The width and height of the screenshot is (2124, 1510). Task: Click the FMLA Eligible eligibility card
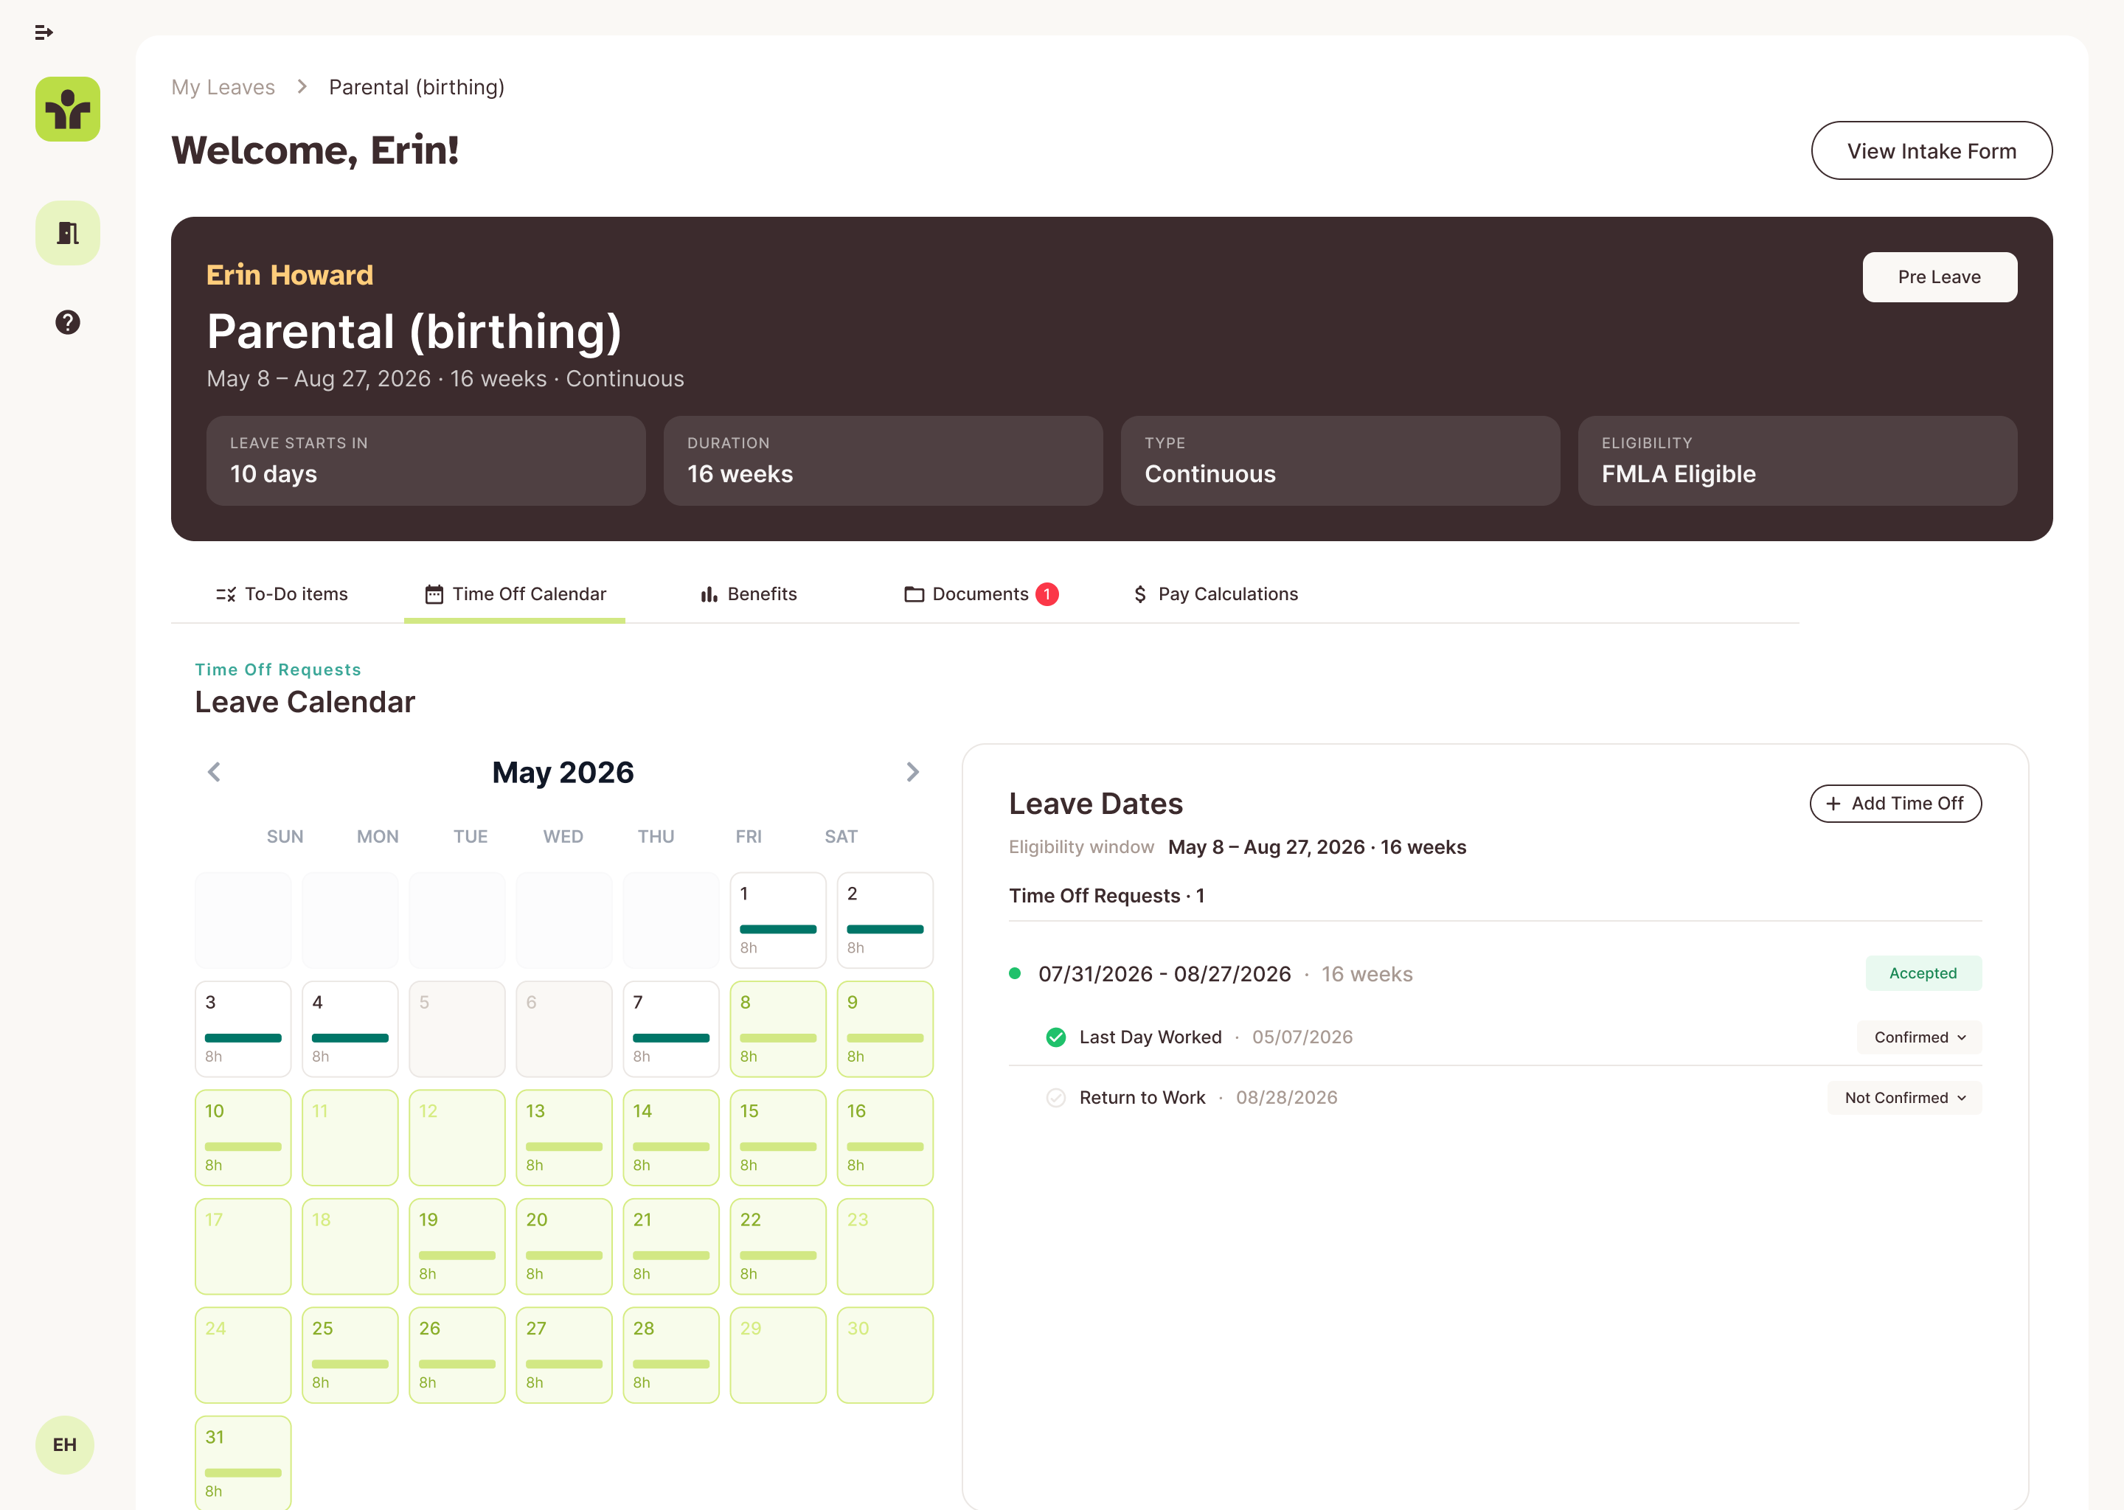coord(1797,461)
